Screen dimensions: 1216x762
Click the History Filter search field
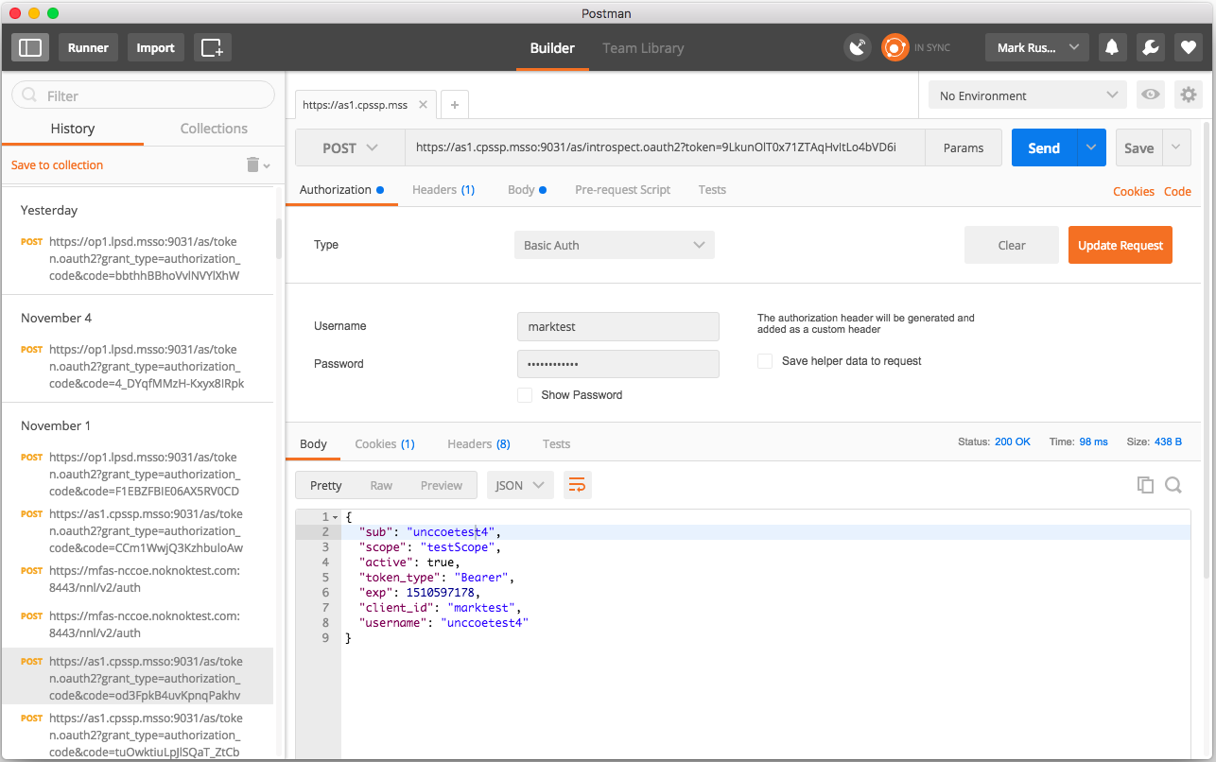coord(143,95)
